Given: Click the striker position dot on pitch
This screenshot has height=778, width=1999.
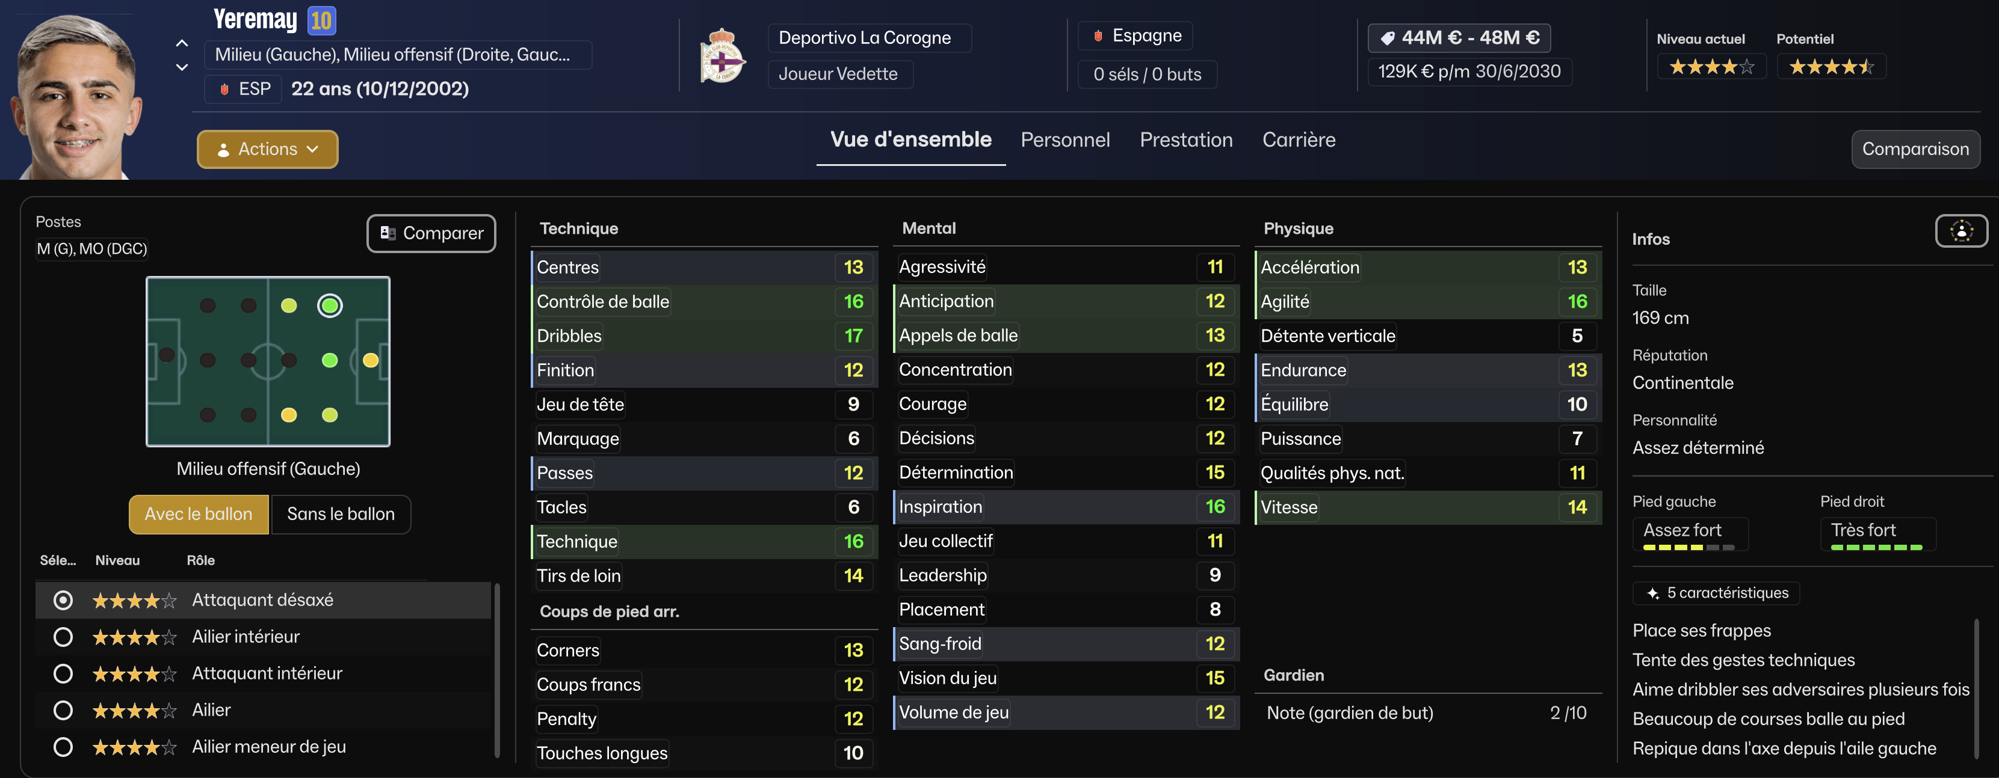Looking at the screenshot, I should [x=371, y=360].
